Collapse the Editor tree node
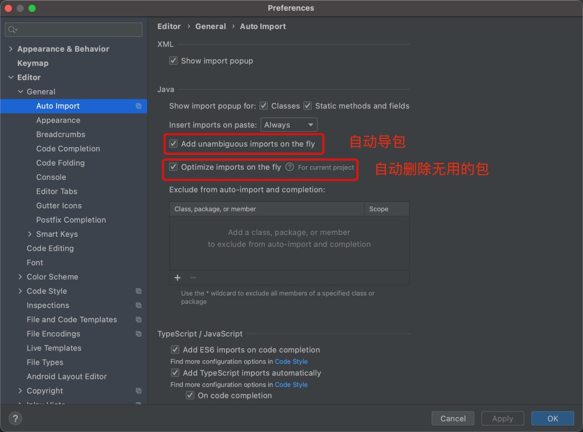The height and width of the screenshot is (432, 583). pos(11,77)
